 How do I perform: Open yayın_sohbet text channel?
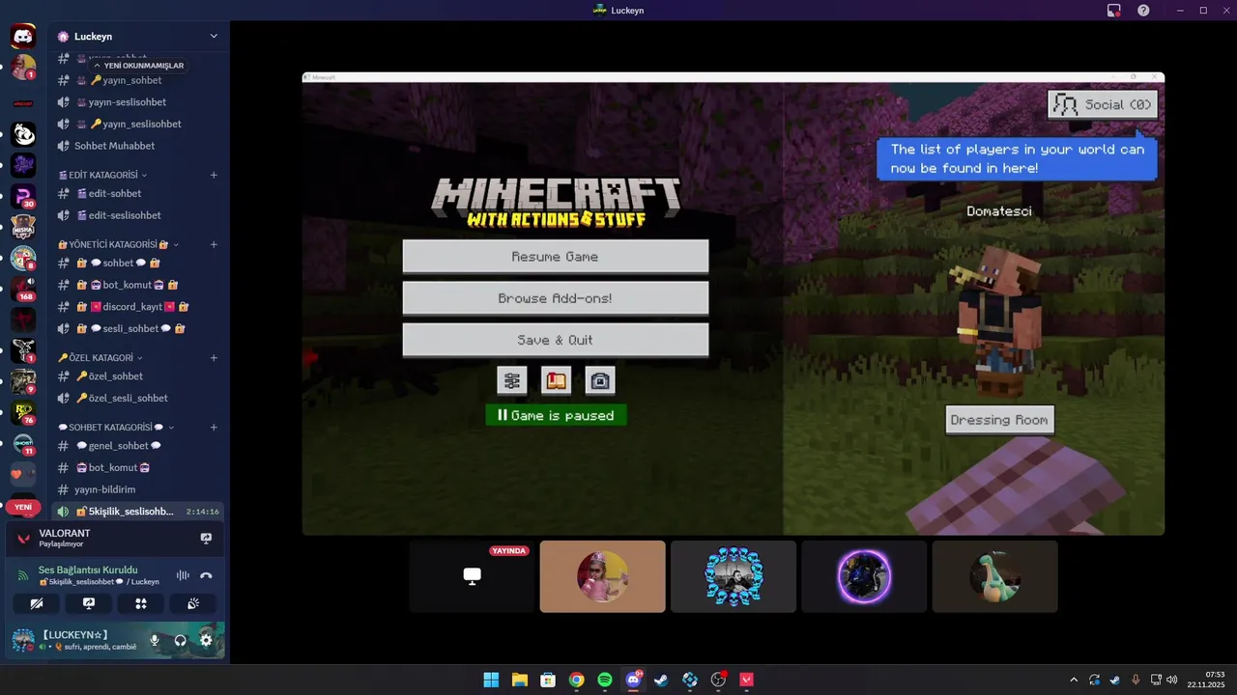click(137, 80)
